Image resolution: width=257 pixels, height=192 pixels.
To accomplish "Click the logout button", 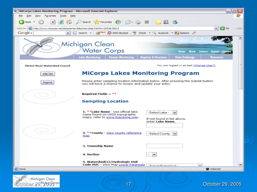I will (x=47, y=82).
